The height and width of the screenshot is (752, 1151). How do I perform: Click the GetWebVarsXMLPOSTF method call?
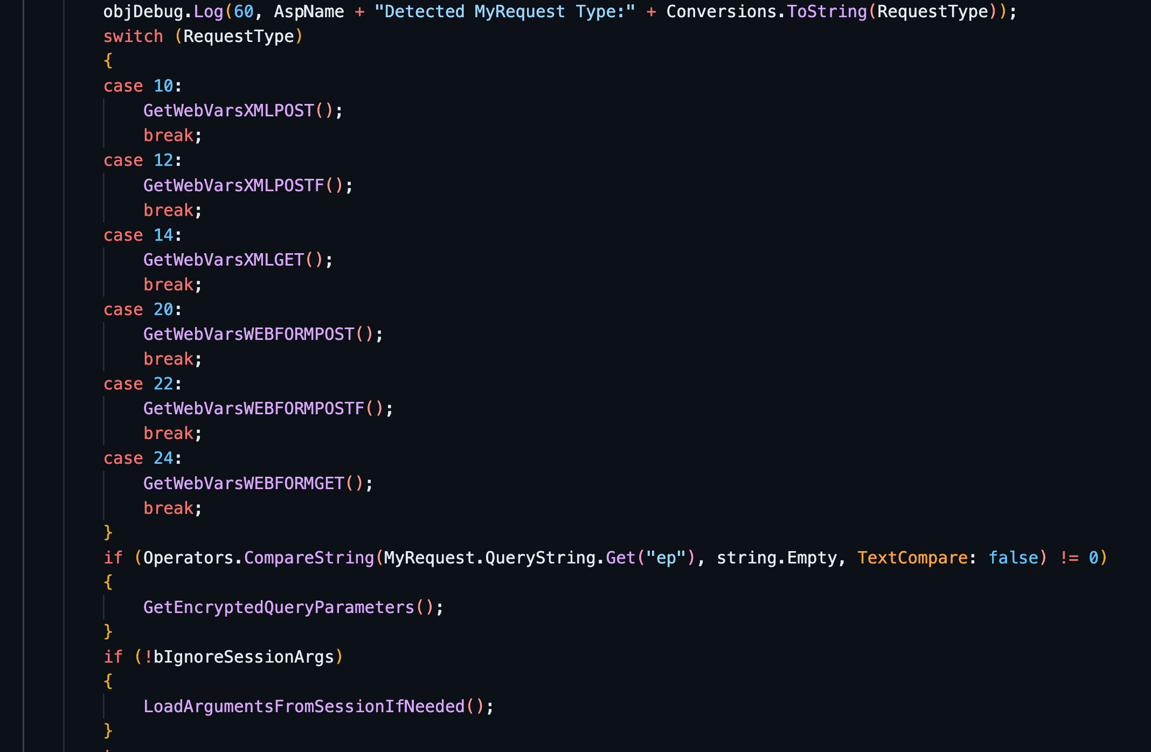234,185
